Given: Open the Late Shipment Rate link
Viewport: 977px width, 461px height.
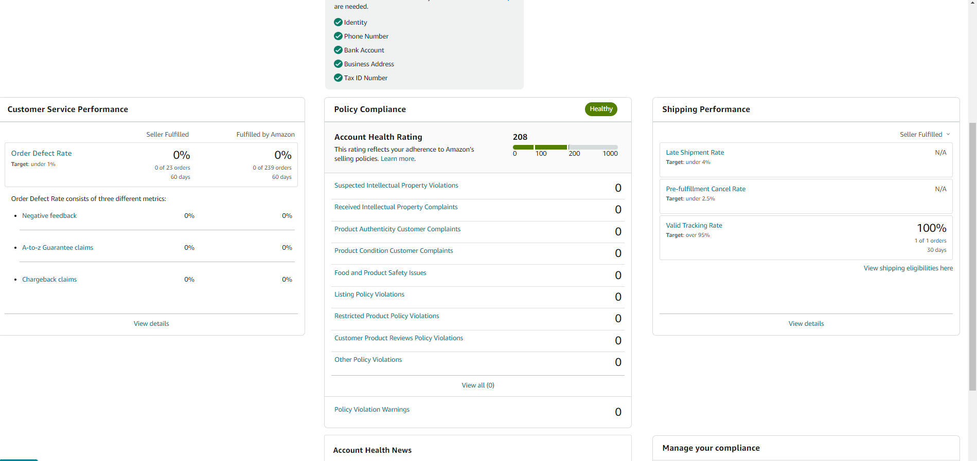Looking at the screenshot, I should click(695, 153).
